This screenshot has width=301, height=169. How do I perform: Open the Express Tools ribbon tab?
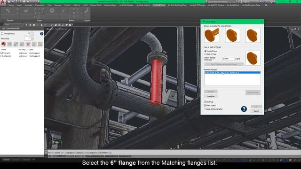(95, 5)
